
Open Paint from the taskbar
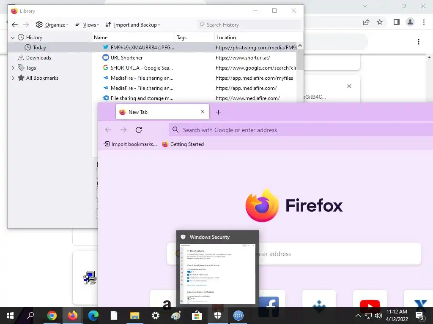tap(176, 316)
